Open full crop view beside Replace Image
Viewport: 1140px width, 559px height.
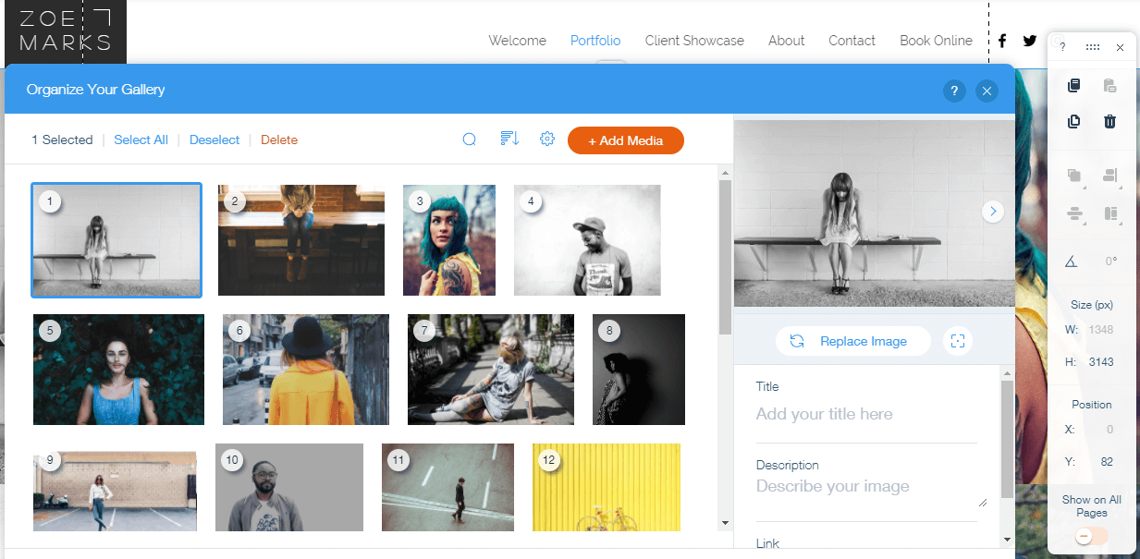[x=958, y=341]
